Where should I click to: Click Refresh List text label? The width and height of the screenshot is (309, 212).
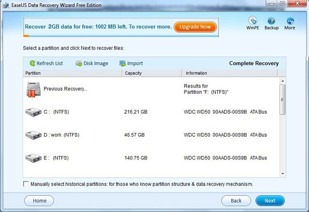50,63
